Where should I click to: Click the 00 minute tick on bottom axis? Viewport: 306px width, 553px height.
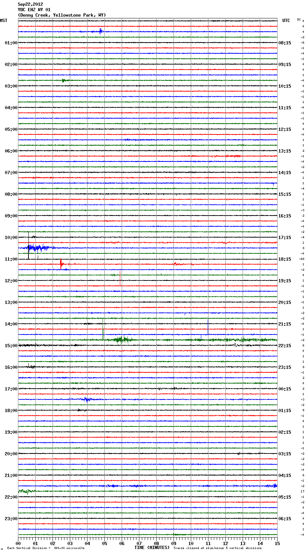pyautogui.click(x=18, y=544)
